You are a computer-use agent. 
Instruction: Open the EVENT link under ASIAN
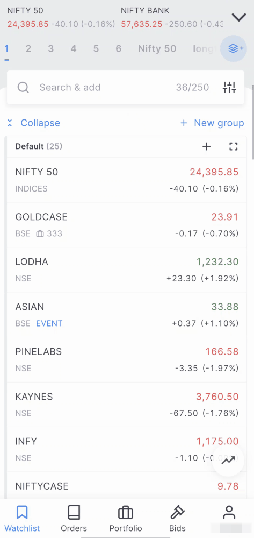pos(49,323)
